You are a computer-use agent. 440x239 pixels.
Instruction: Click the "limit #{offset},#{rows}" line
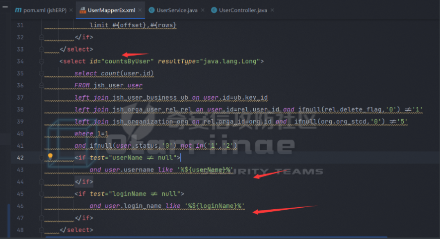click(133, 25)
